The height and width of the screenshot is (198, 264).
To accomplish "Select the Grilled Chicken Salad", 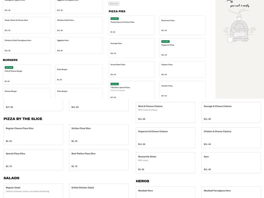I will [99, 190].
